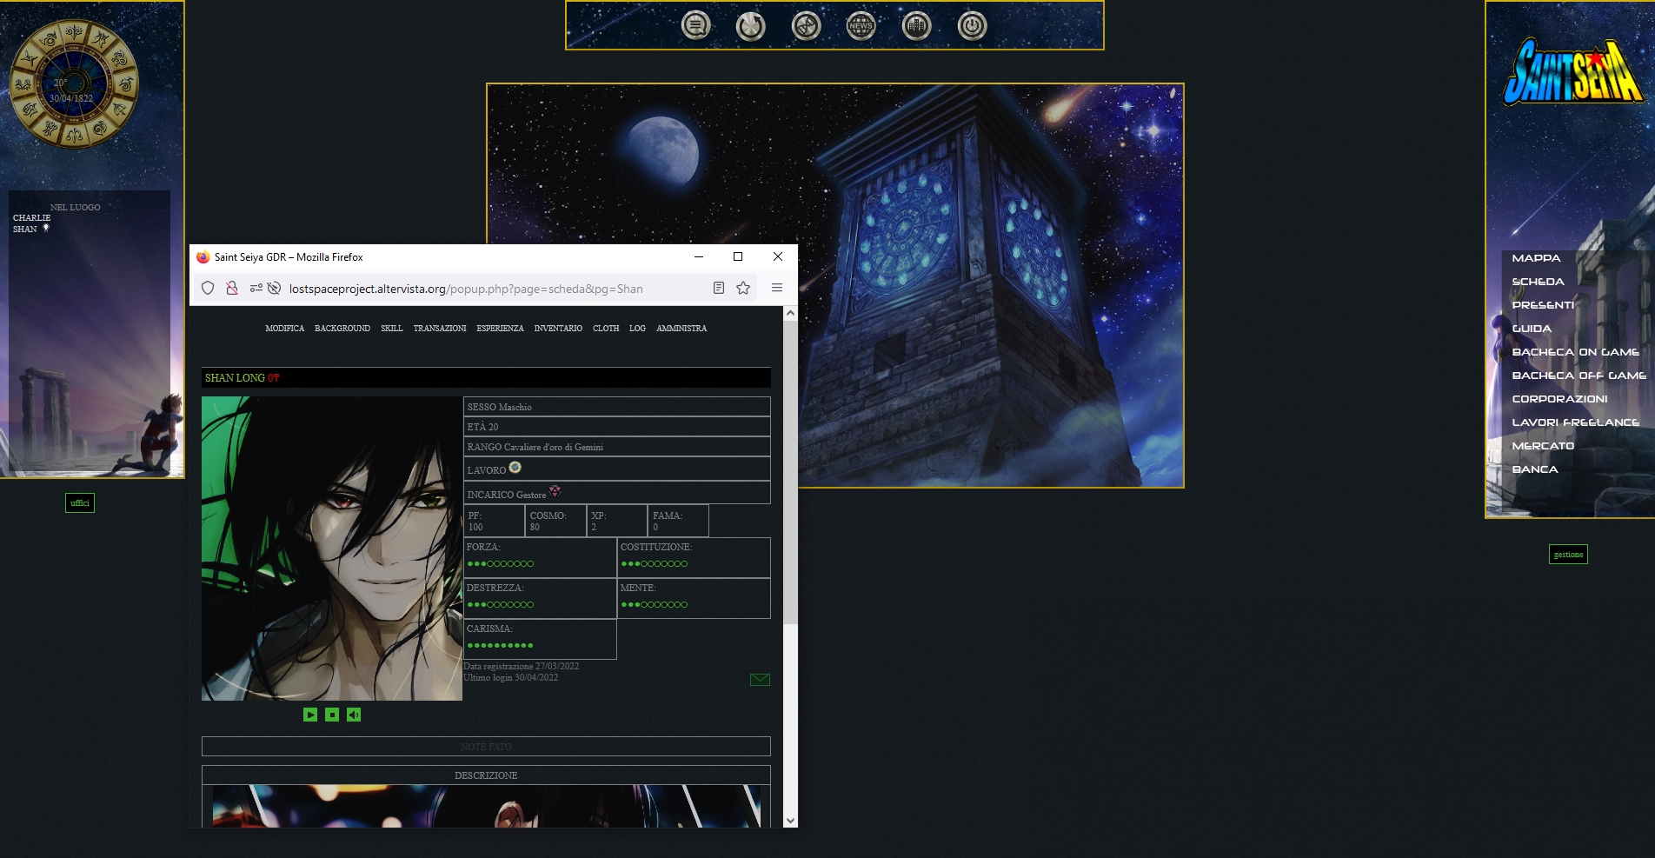The height and width of the screenshot is (858, 1655).
Task: Click CHARLIE in the location list
Action: pyautogui.click(x=31, y=218)
